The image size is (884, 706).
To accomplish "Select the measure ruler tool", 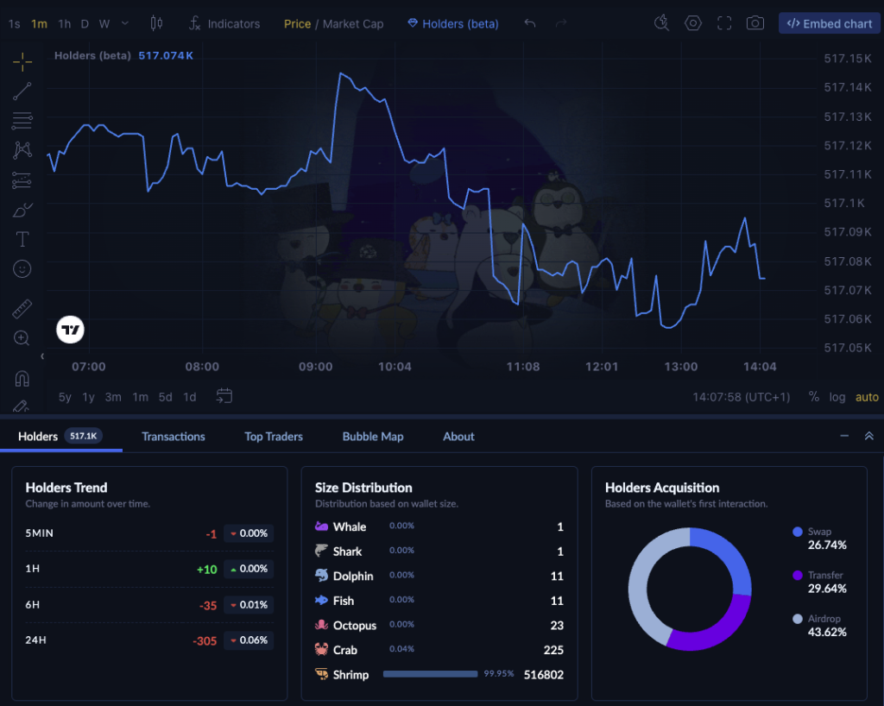I will pyautogui.click(x=22, y=308).
